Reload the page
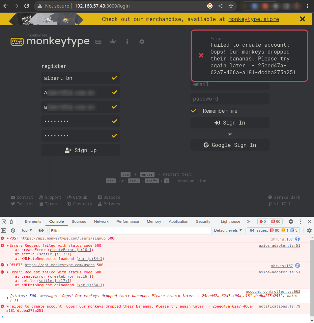 tap(27, 6)
